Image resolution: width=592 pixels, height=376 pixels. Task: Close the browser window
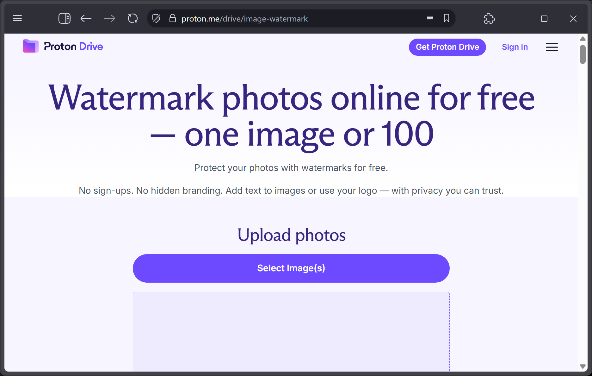573,19
